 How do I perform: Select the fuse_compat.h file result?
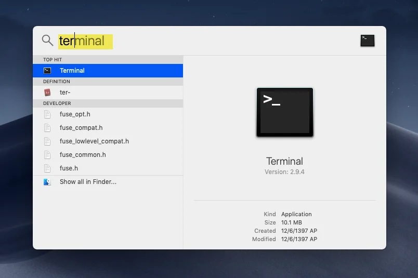point(108,128)
